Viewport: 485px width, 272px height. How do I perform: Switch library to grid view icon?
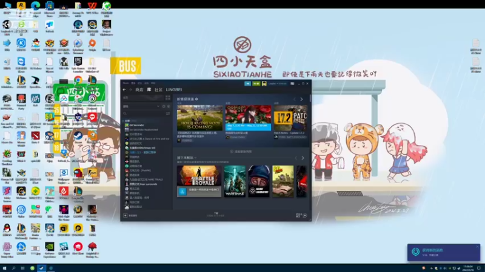168,98
